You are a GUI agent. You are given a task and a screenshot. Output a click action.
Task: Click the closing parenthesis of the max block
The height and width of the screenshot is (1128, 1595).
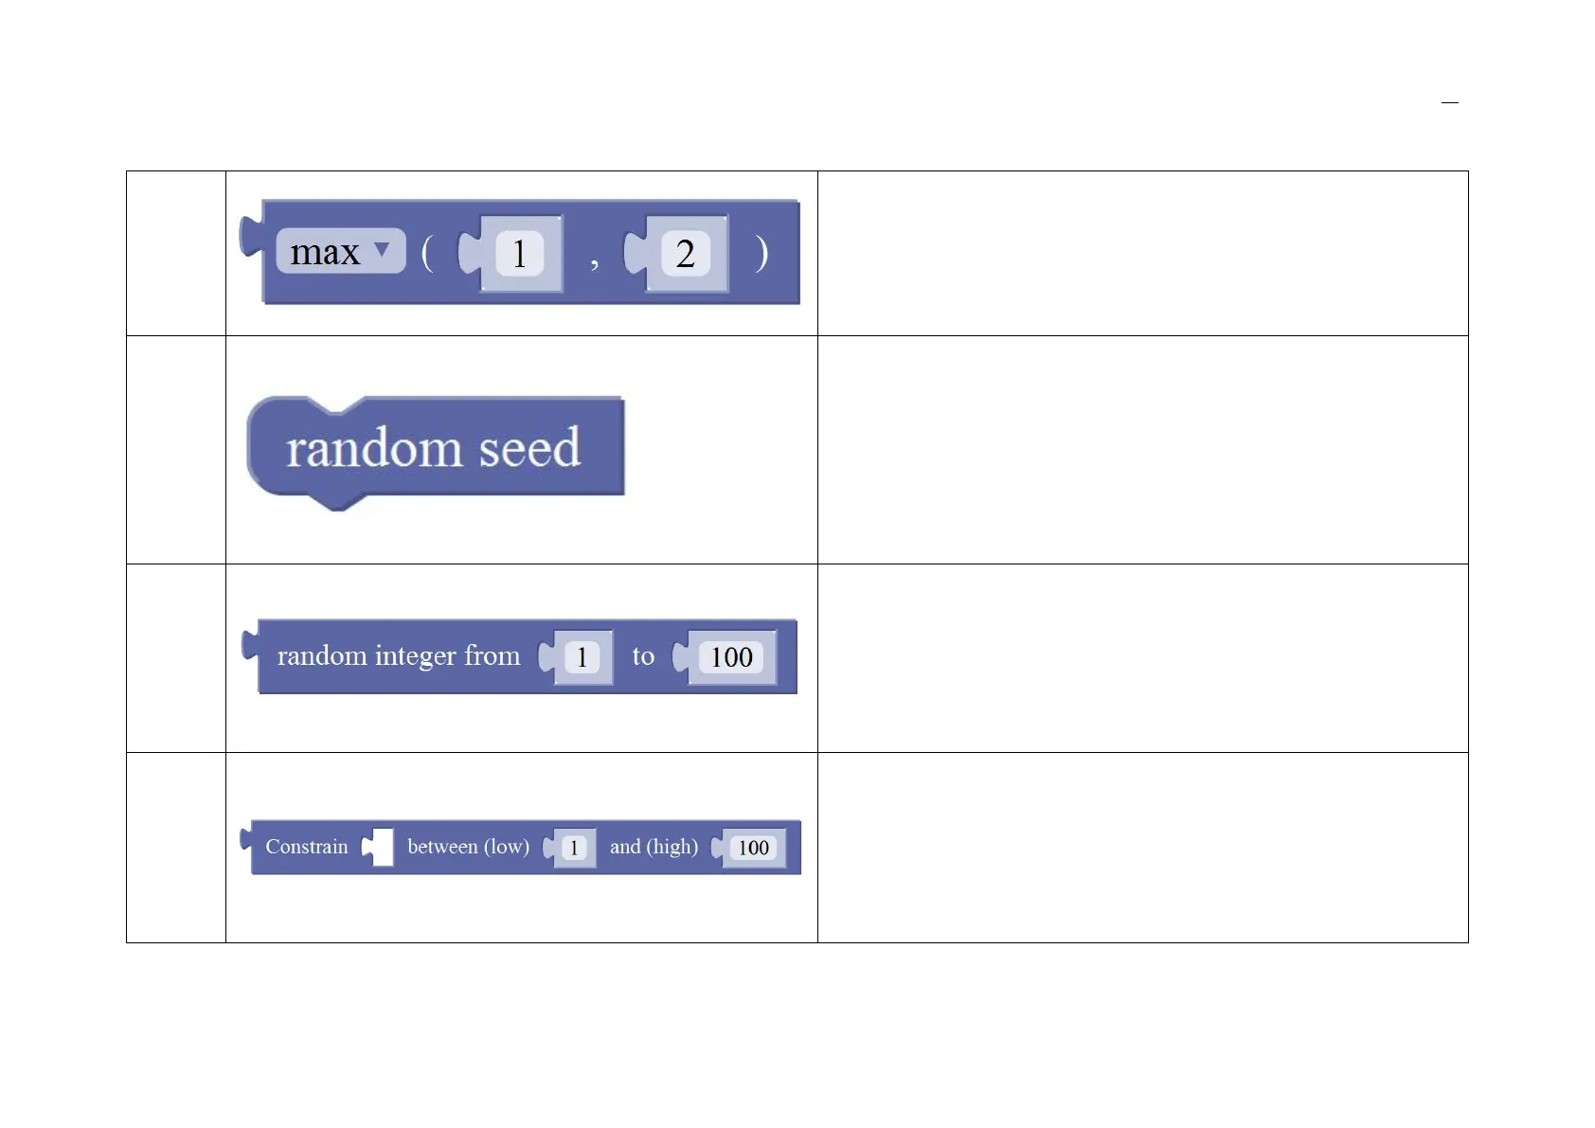[762, 253]
